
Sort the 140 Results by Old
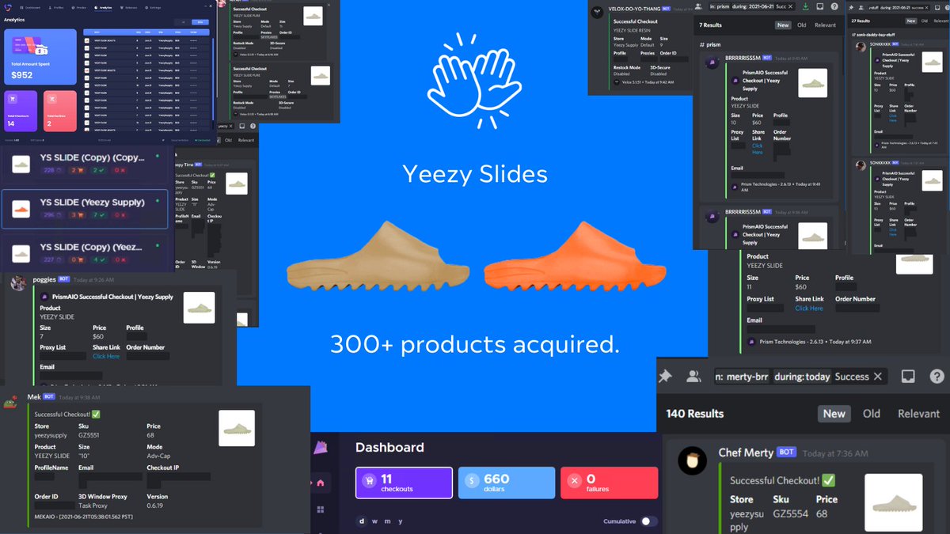[872, 413]
